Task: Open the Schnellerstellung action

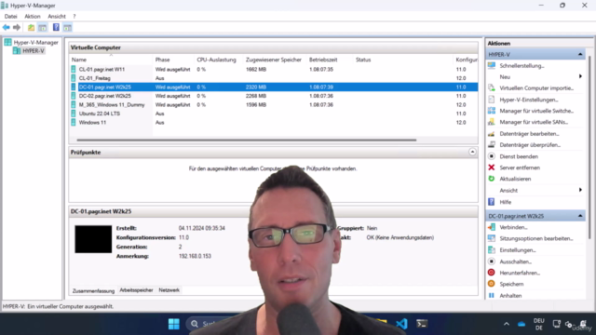Action: coord(521,66)
